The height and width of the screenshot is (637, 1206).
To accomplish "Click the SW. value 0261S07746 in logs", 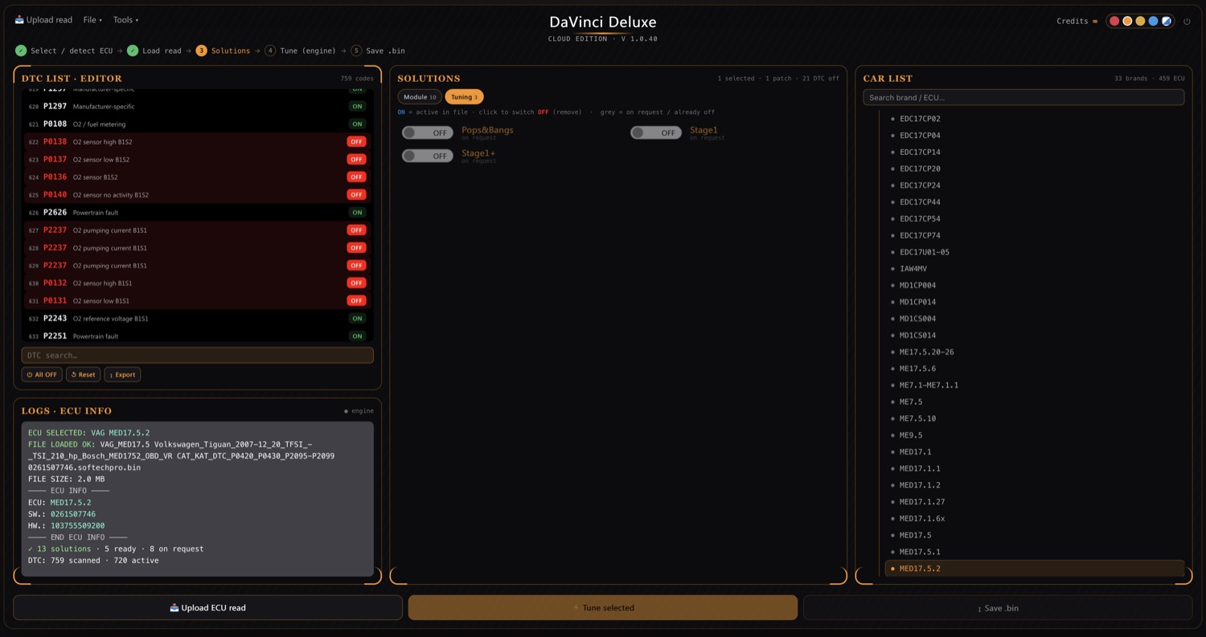I will (x=73, y=514).
